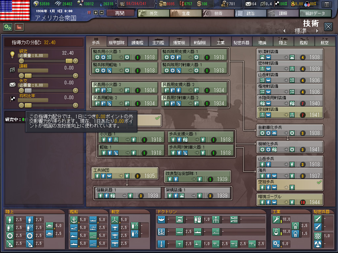Viewport: 338px width, 253px height.
Task: Select the 暗視ゴーグル technology
Action: [290, 199]
